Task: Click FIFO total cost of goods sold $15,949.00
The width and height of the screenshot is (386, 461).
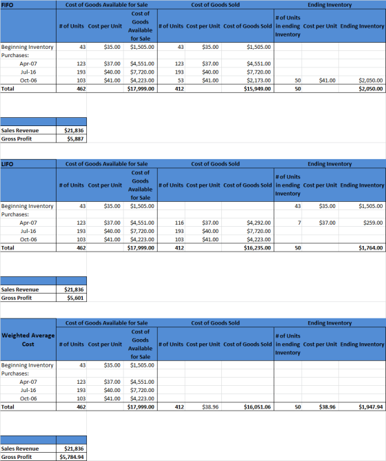Action: pyautogui.click(x=257, y=89)
